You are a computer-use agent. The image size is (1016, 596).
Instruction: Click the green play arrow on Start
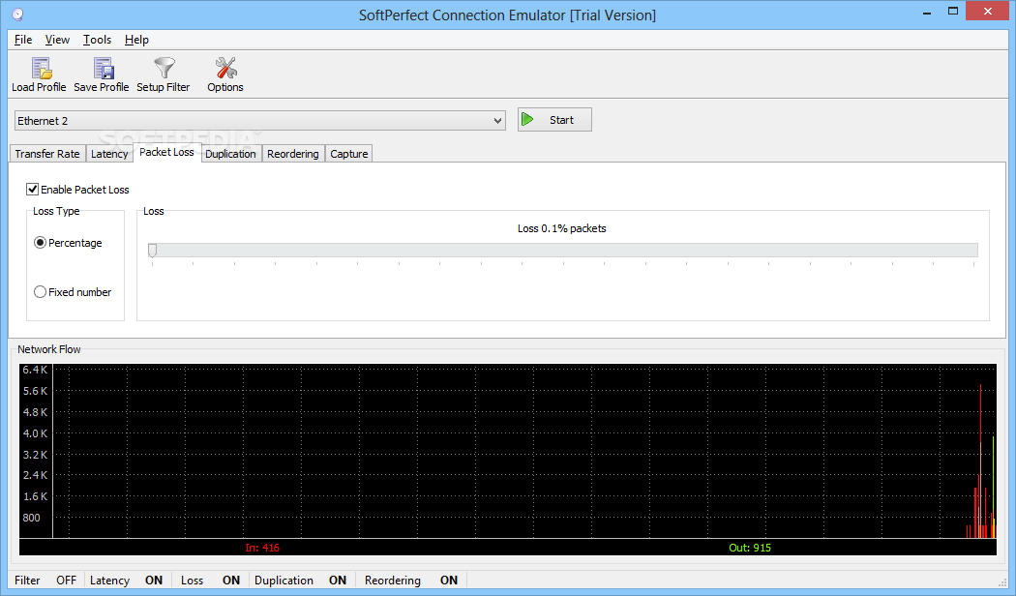(x=527, y=120)
